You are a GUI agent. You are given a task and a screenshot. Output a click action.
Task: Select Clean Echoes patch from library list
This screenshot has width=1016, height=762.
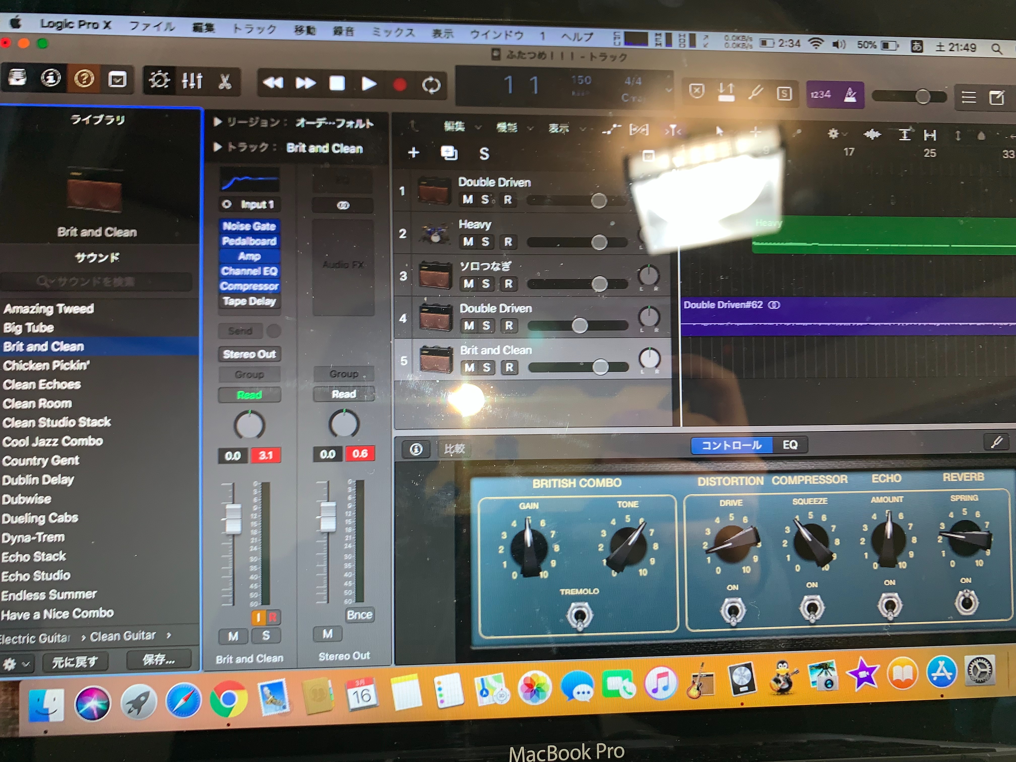(42, 385)
